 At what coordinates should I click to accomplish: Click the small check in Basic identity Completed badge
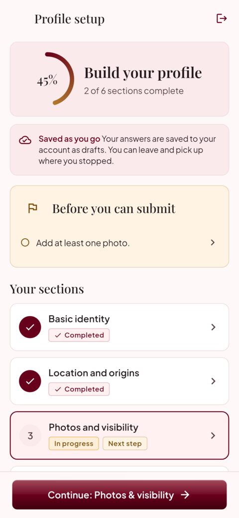pyautogui.click(x=58, y=336)
